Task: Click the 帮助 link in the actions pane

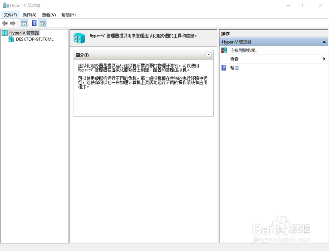Action: (x=234, y=68)
